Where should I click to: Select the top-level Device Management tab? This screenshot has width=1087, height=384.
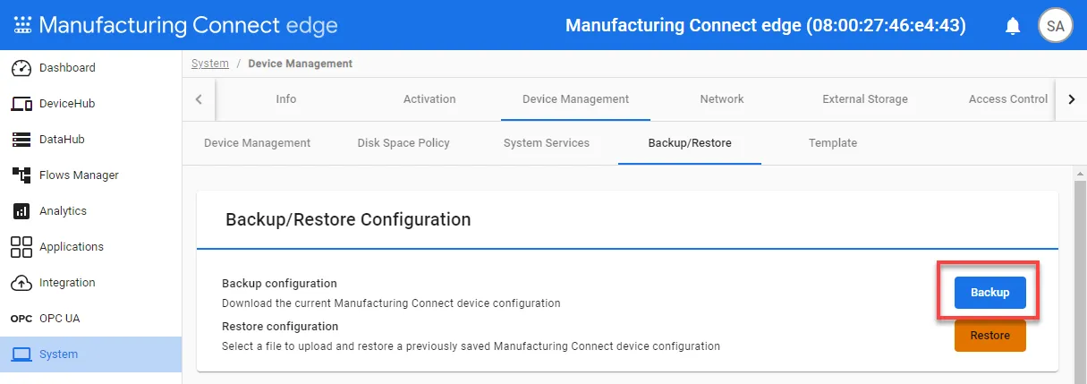coord(575,99)
